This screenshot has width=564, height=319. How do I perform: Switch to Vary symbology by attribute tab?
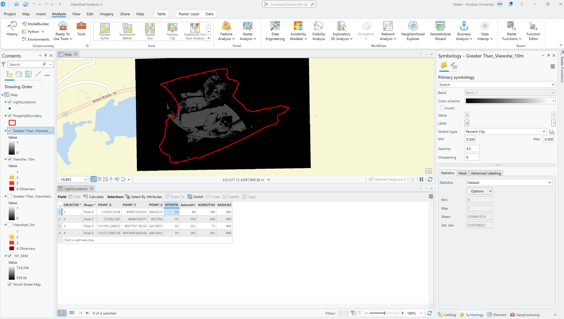454,66
